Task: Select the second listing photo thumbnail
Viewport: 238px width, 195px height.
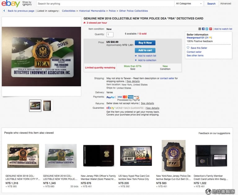Action: pyautogui.click(x=47, y=106)
